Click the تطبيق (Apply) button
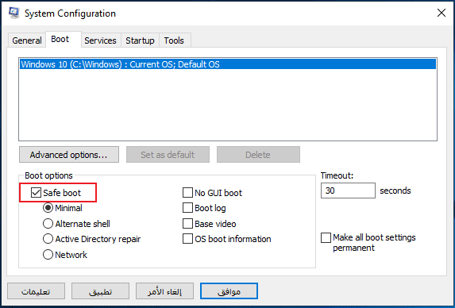Viewport: 455px width, 308px height. click(100, 291)
